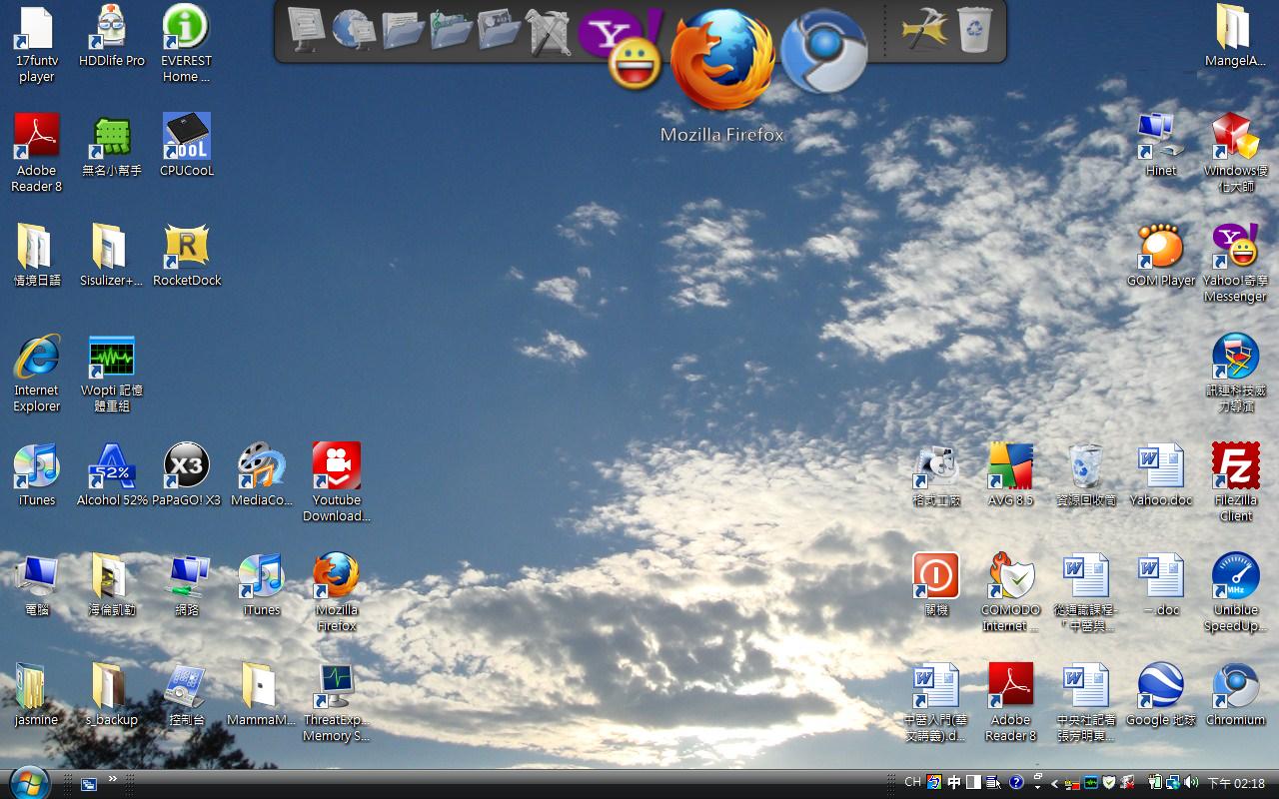Select the RocketDock desktop shortcut
The image size is (1279, 799).
click(187, 256)
